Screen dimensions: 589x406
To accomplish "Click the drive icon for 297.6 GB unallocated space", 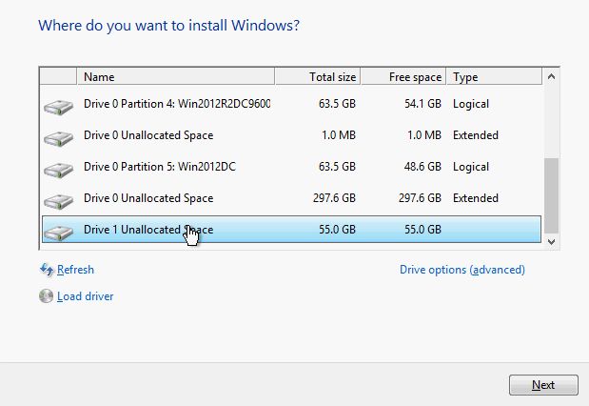I will [59, 200].
